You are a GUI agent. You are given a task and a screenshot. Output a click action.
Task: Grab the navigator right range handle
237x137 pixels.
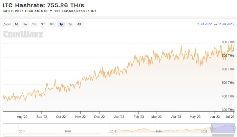(234, 128)
